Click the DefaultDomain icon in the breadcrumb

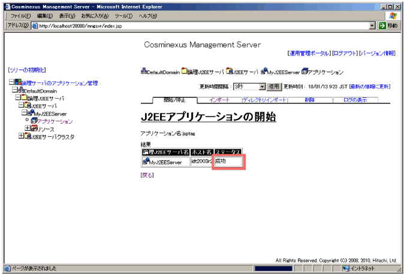tap(144, 71)
